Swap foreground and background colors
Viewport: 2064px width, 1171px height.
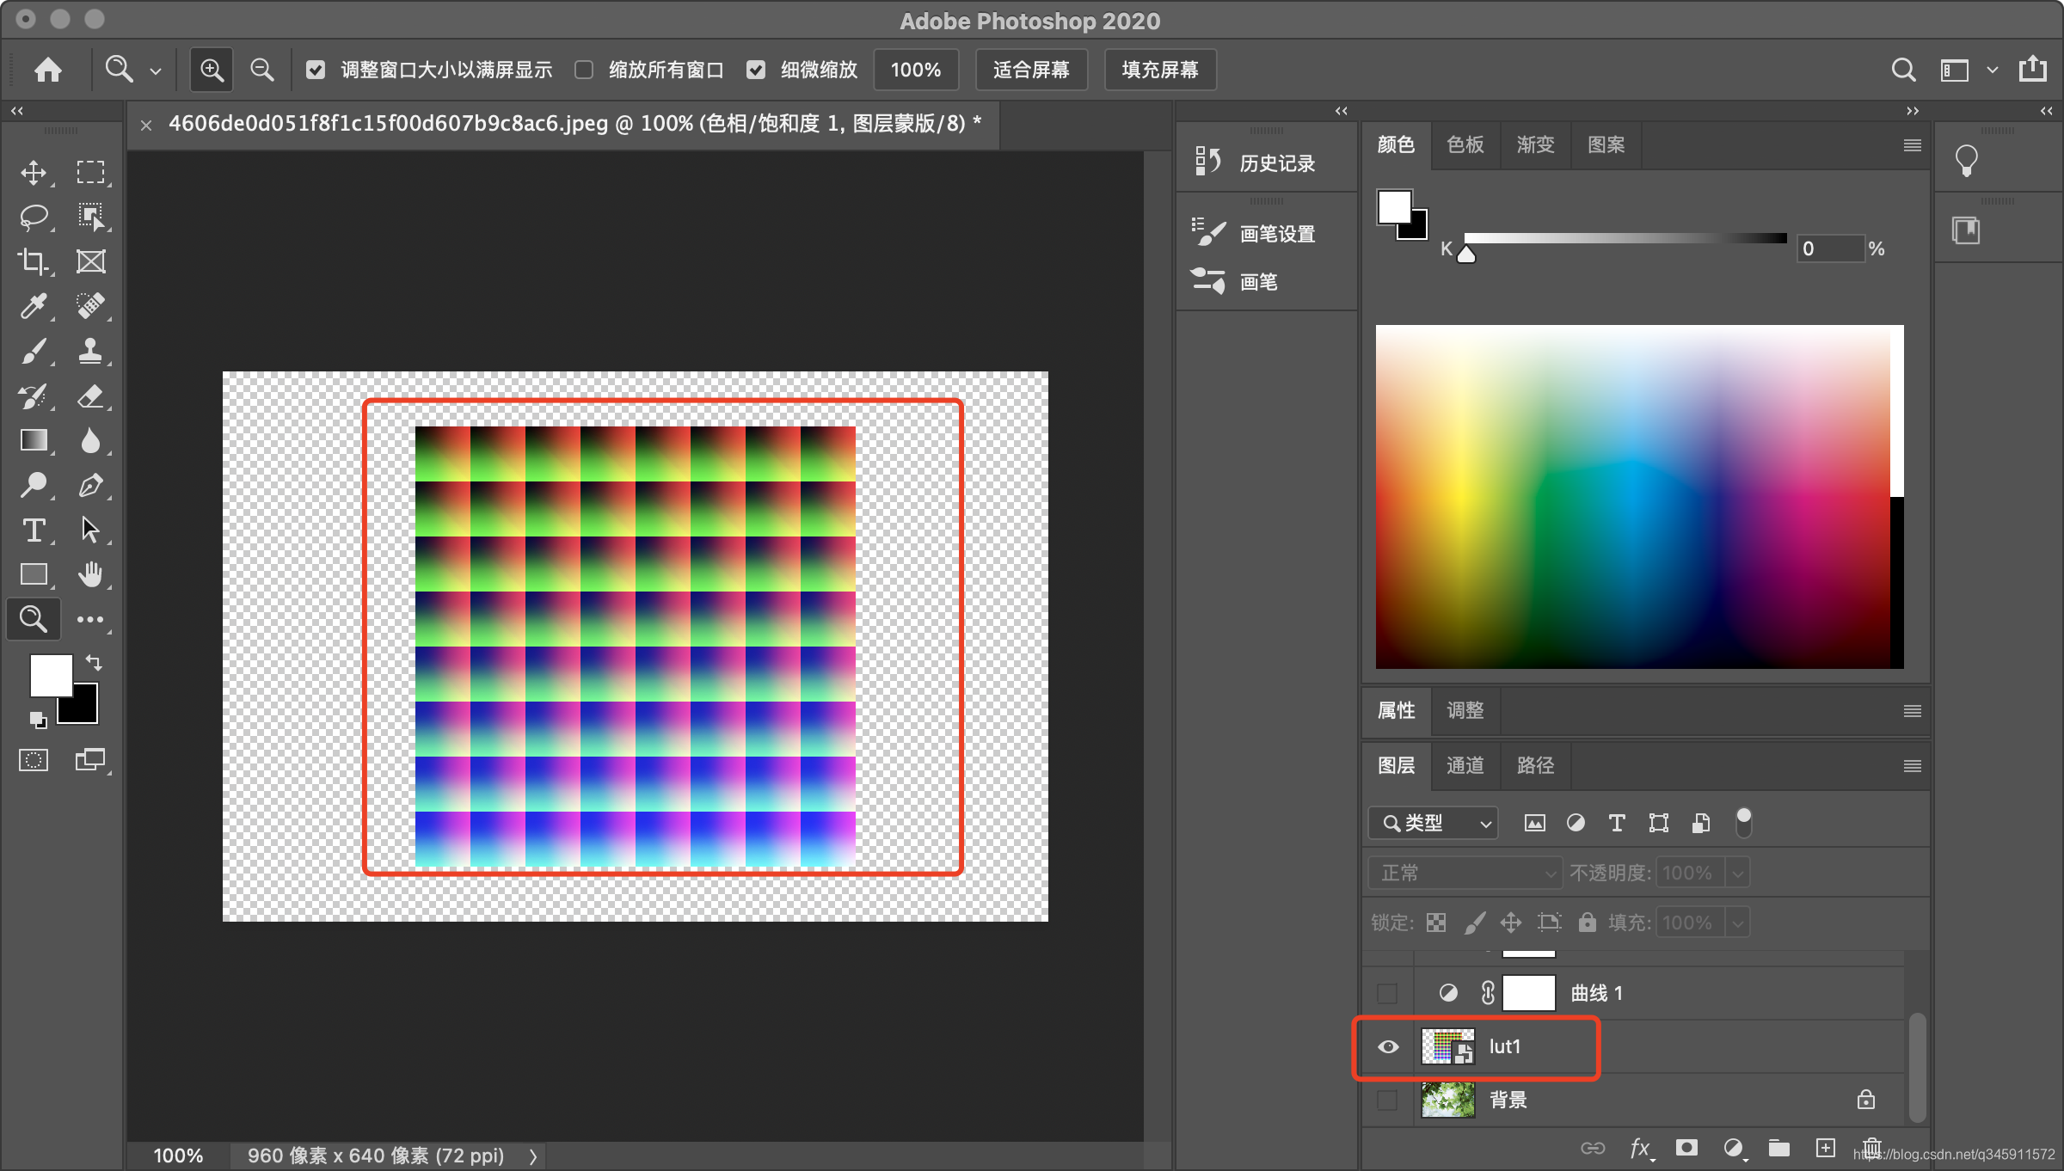tap(94, 662)
